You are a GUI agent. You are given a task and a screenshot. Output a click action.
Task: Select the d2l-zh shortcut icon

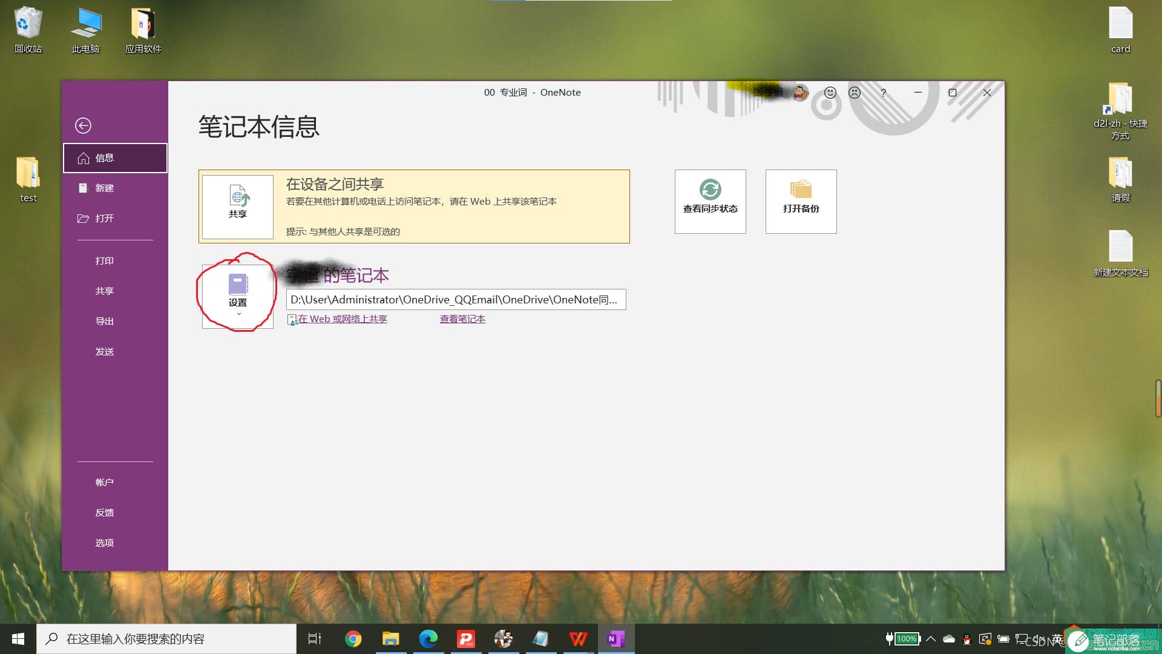tap(1120, 111)
